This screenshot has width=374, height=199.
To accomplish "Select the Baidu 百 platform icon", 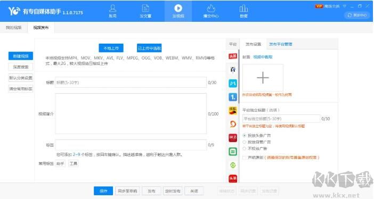I will click(x=233, y=70).
